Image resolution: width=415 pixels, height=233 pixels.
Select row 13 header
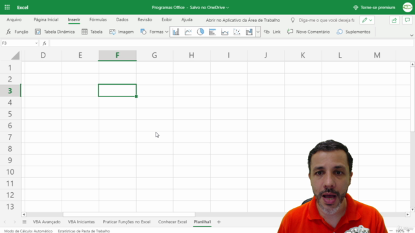pyautogui.click(x=10, y=206)
